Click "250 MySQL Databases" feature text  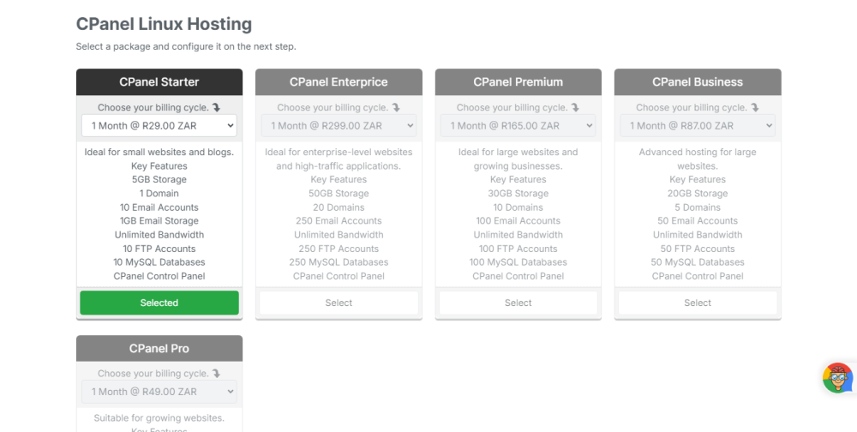coord(339,262)
